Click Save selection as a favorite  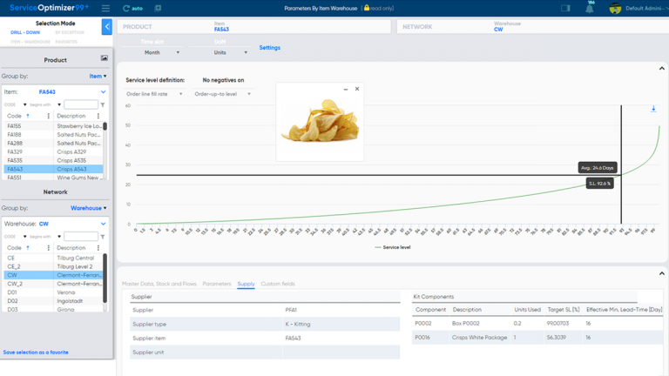pos(36,352)
